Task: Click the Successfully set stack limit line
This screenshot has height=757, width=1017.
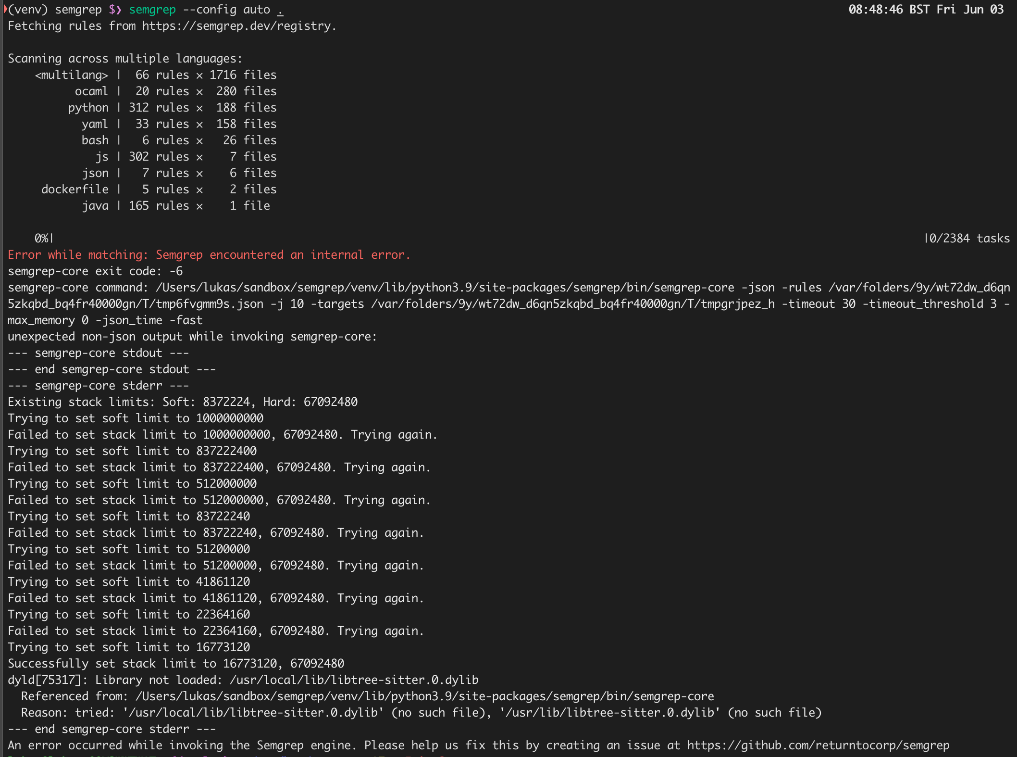Action: coord(175,663)
